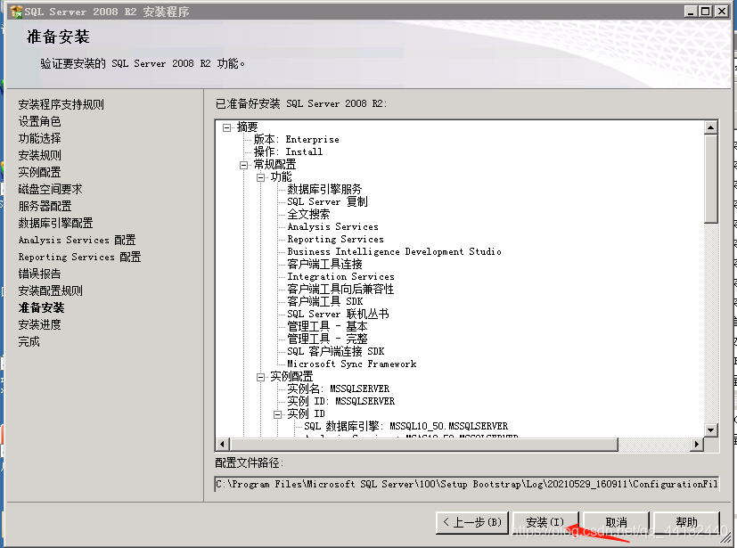Select 功能选择 step in sidebar

[x=39, y=138]
